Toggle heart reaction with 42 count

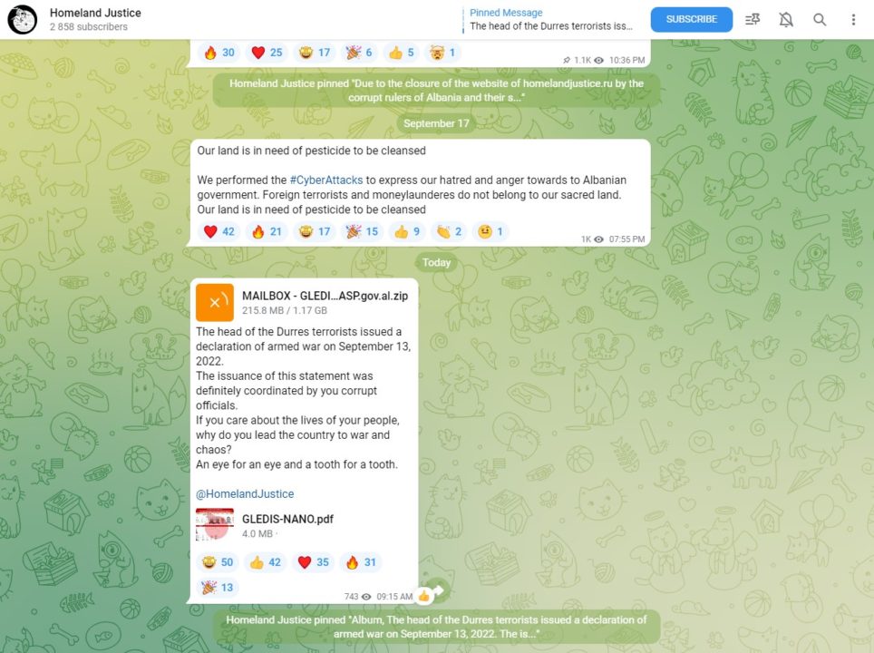click(x=219, y=231)
